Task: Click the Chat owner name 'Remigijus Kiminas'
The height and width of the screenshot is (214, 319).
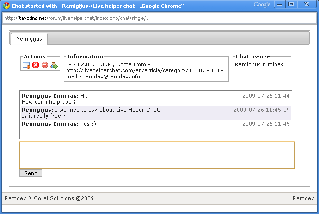Action: [259, 64]
